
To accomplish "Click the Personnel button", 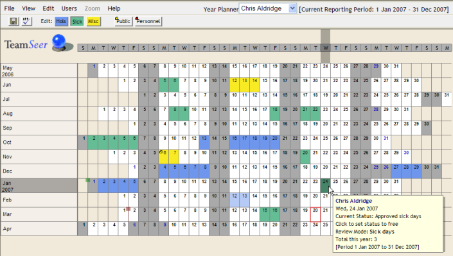I will pos(148,21).
